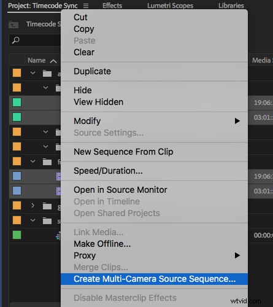Click teal label swatch of 19:06 clip
This screenshot has width=273, height=307.
pyautogui.click(x=17, y=102)
